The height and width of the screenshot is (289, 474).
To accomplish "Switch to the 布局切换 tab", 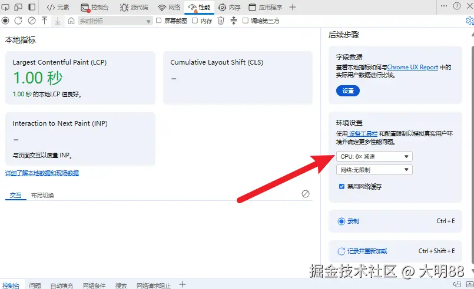I will point(42,195).
